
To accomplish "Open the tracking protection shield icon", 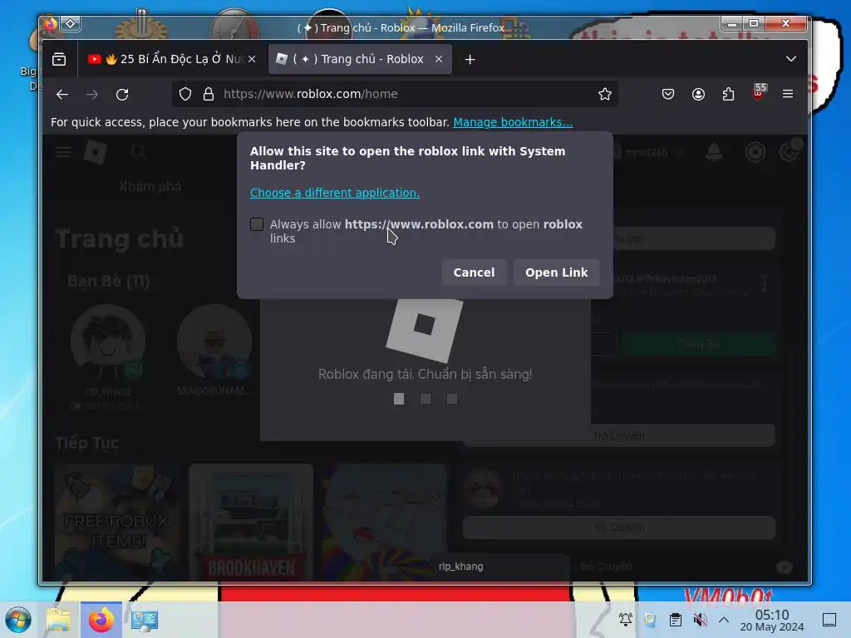I will coord(185,94).
